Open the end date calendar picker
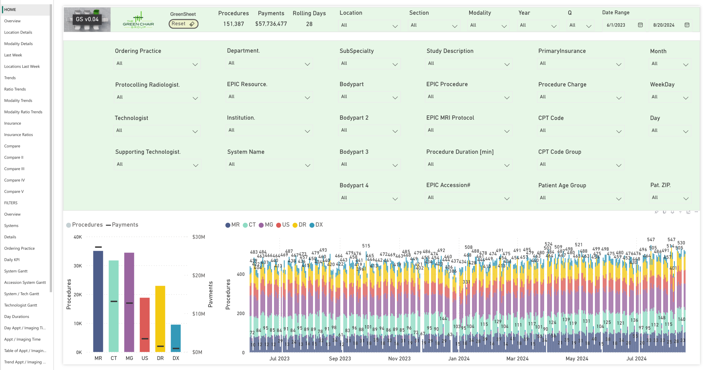This screenshot has width=706, height=370. tap(687, 25)
